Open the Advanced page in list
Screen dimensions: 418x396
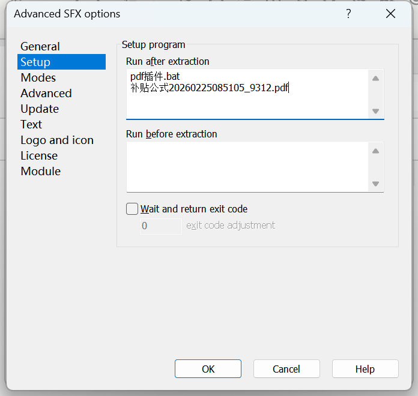click(46, 93)
